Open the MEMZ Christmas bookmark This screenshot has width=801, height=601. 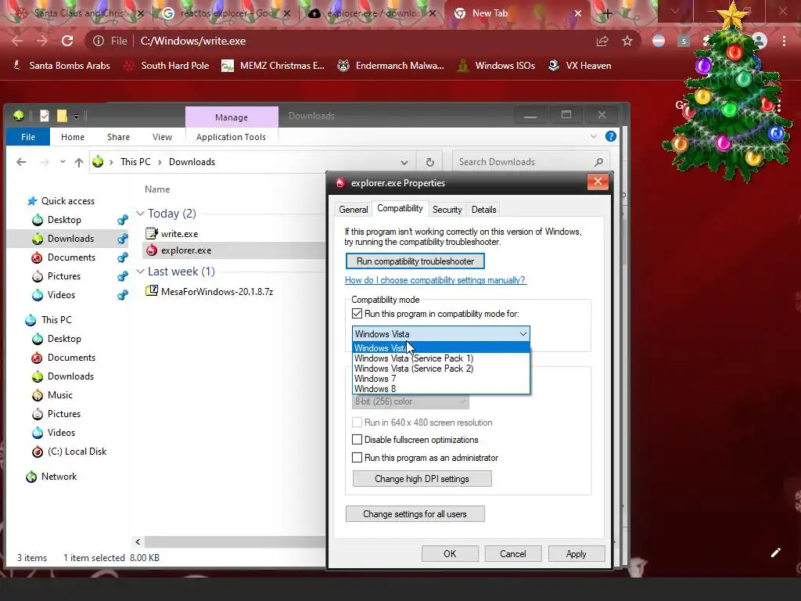click(273, 66)
